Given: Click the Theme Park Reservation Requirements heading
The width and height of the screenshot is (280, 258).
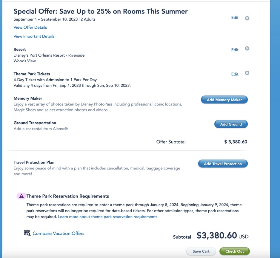Looking at the screenshot, I should click(68, 196).
